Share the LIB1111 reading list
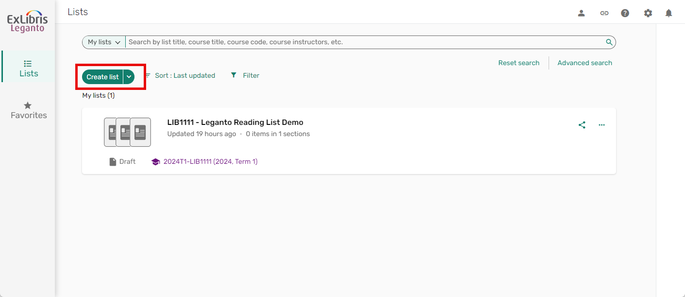Screen dimensions: 685x297 point(582,125)
